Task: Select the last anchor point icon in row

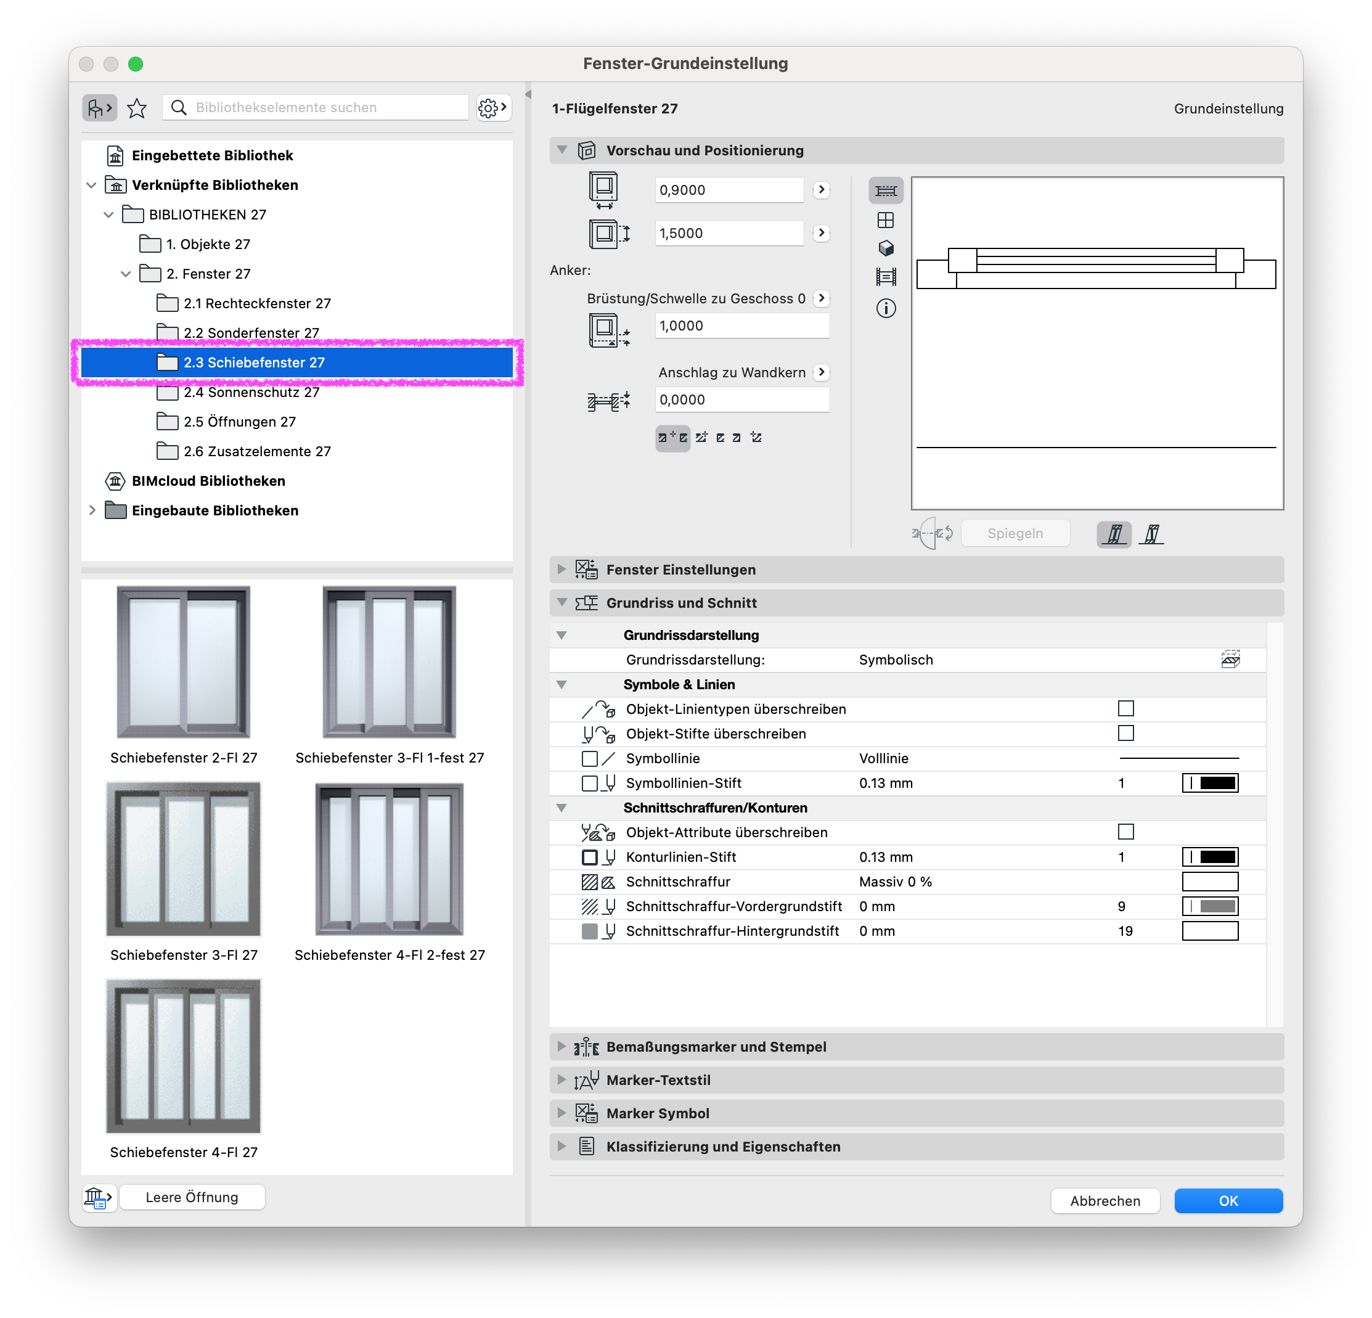Action: pyautogui.click(x=756, y=438)
